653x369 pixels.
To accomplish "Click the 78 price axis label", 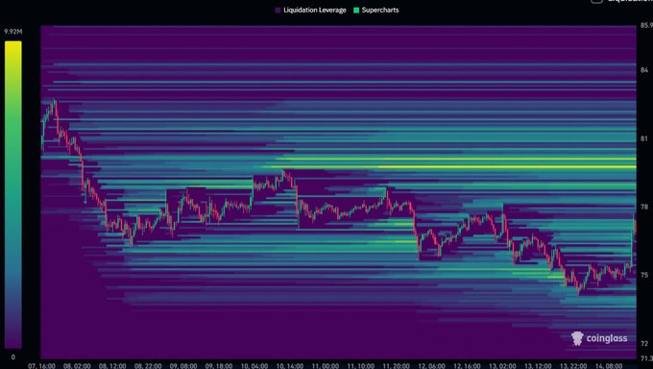I will pyautogui.click(x=644, y=207).
